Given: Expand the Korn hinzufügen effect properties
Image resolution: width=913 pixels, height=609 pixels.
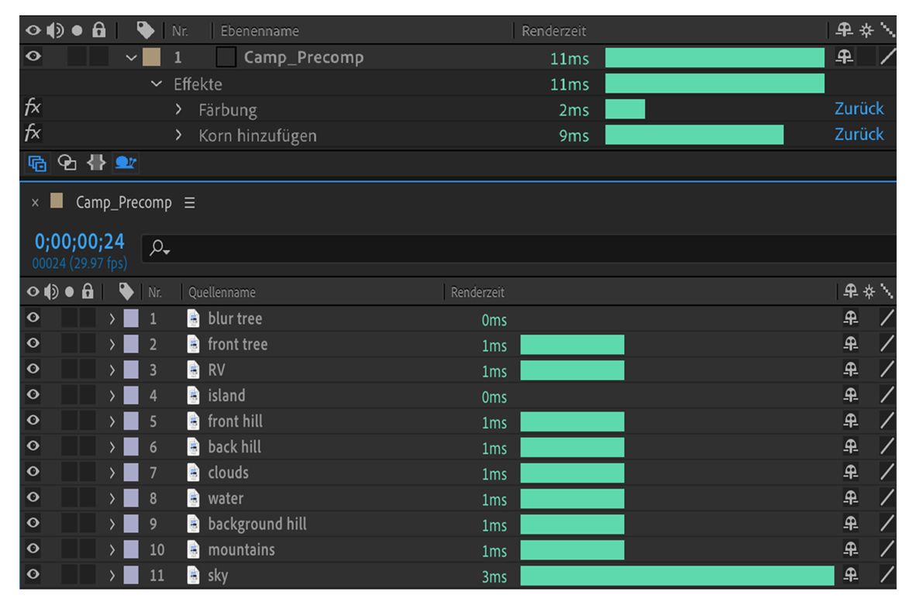Looking at the screenshot, I should pyautogui.click(x=179, y=136).
